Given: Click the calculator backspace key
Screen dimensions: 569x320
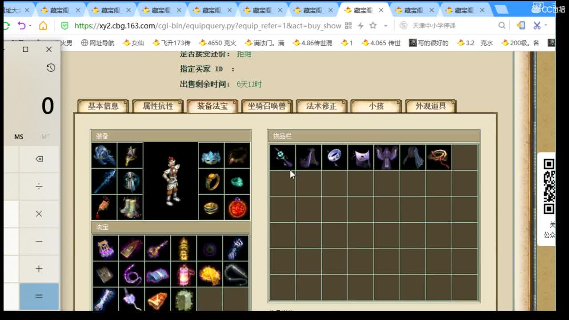Looking at the screenshot, I should coord(39,159).
